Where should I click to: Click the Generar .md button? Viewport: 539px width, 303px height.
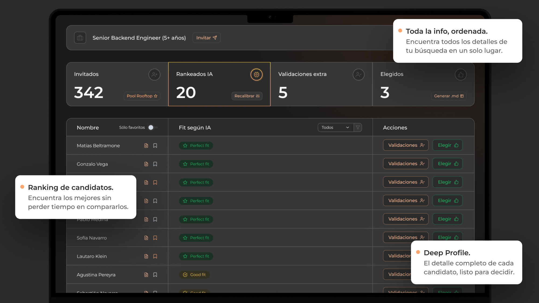[449, 96]
